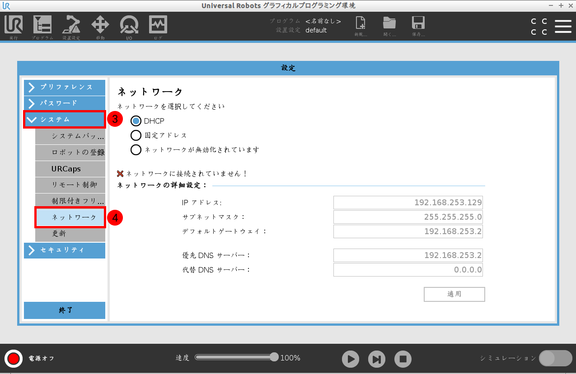Image resolution: width=576 pixels, height=374 pixels.
Task: Select the 固定アドレス static address option
Action: 136,135
